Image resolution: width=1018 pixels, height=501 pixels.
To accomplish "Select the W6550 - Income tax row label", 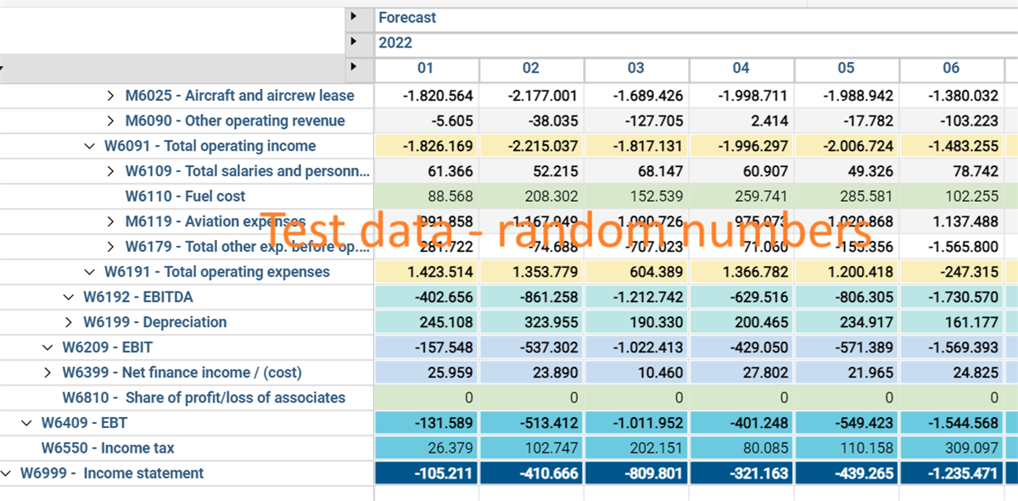I will [108, 448].
